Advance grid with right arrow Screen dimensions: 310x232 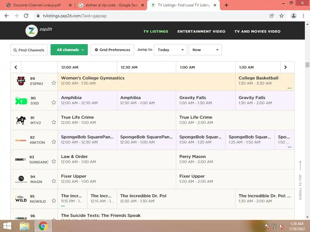[285, 67]
